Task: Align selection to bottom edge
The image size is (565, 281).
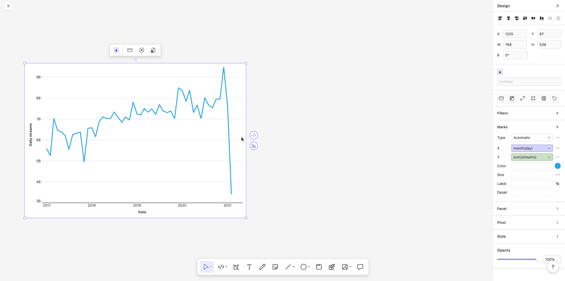Action: pyautogui.click(x=542, y=18)
